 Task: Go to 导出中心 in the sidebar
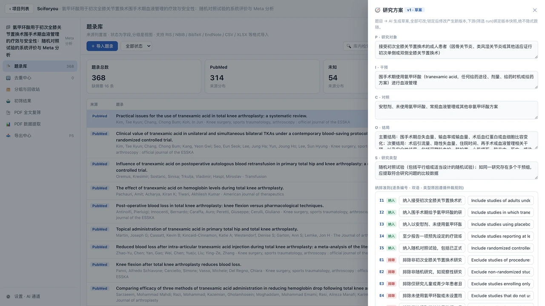point(40,136)
